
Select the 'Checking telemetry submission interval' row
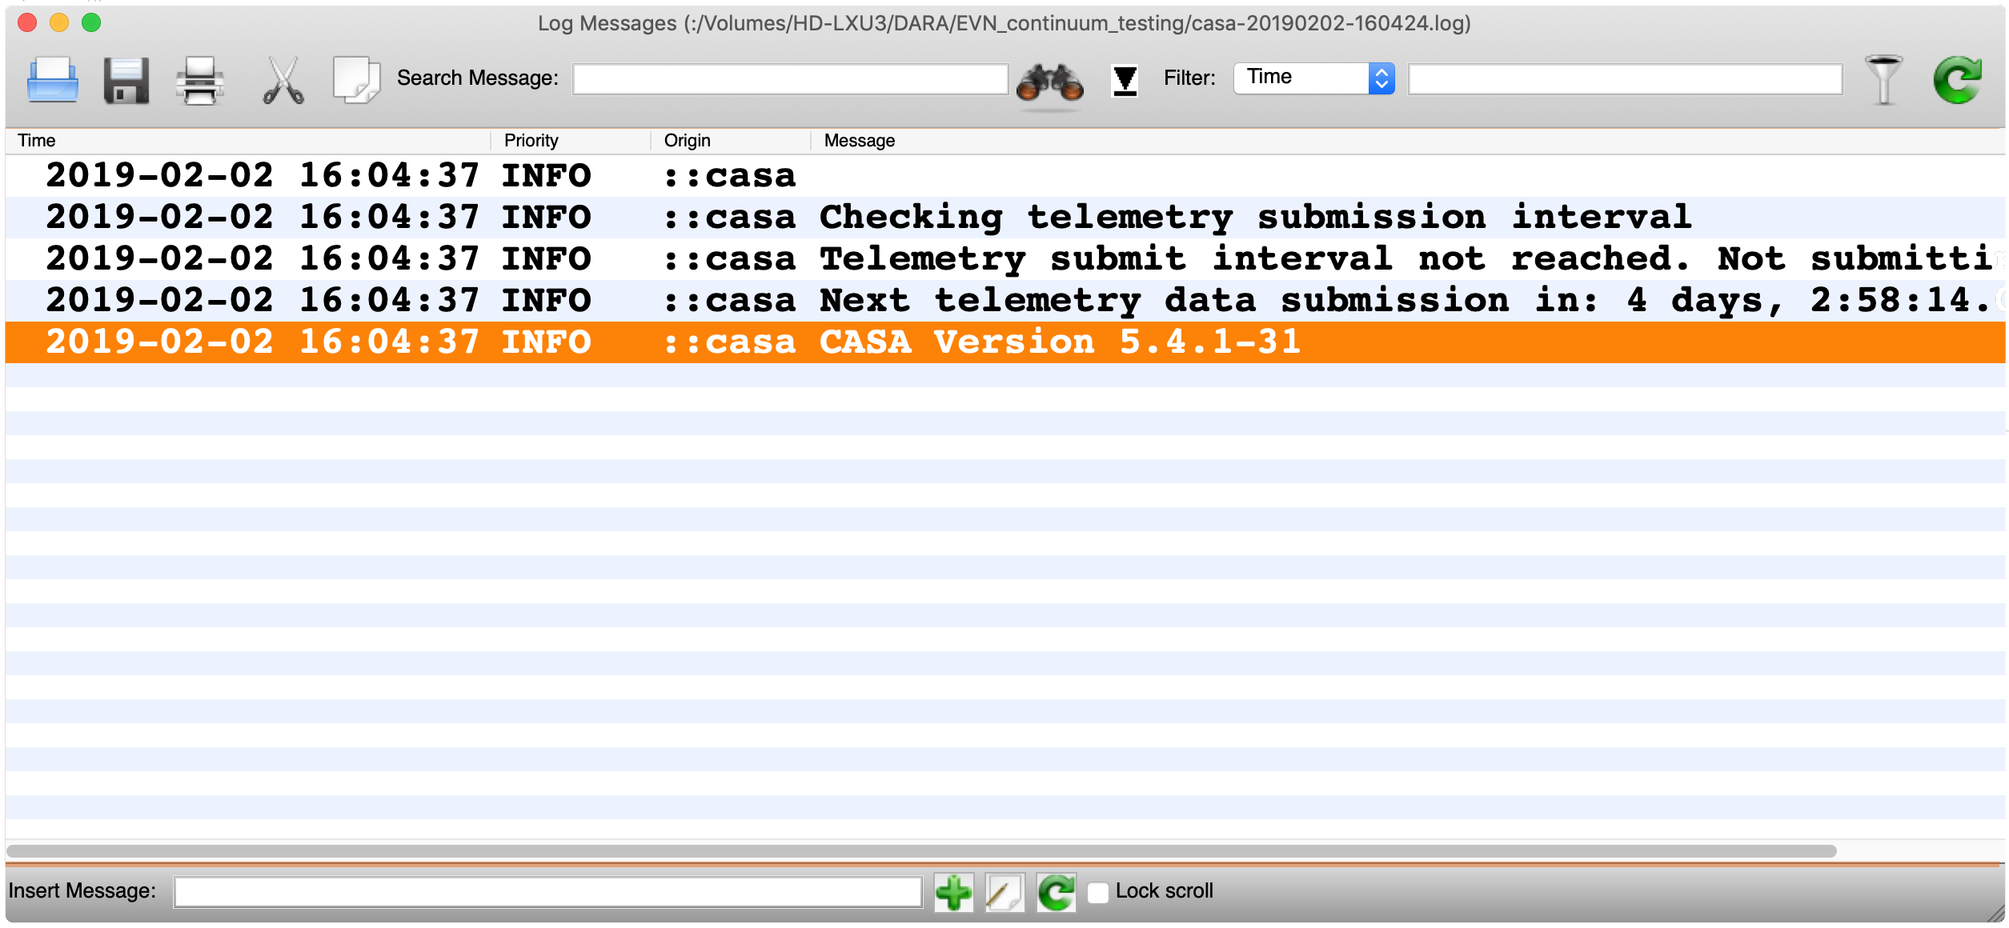[x=1005, y=218]
